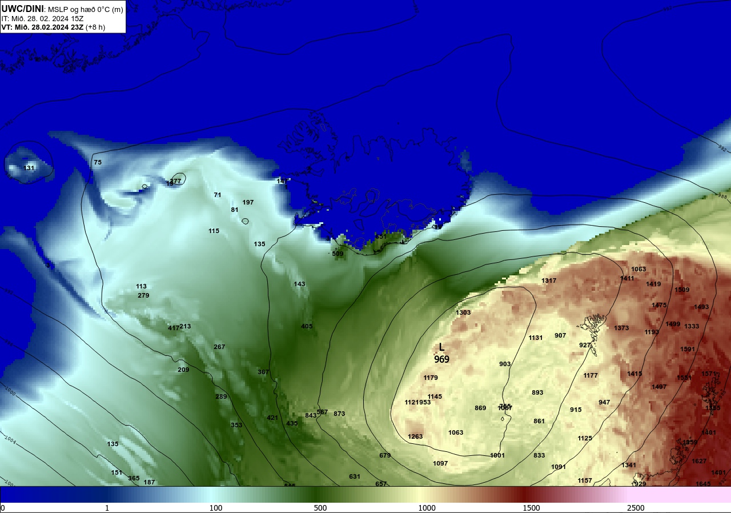Click the height value 421
731x513 pixels.
(272, 418)
